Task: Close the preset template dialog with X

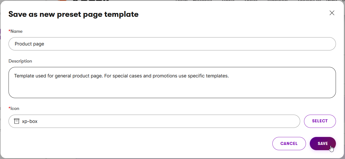Action: point(332,13)
